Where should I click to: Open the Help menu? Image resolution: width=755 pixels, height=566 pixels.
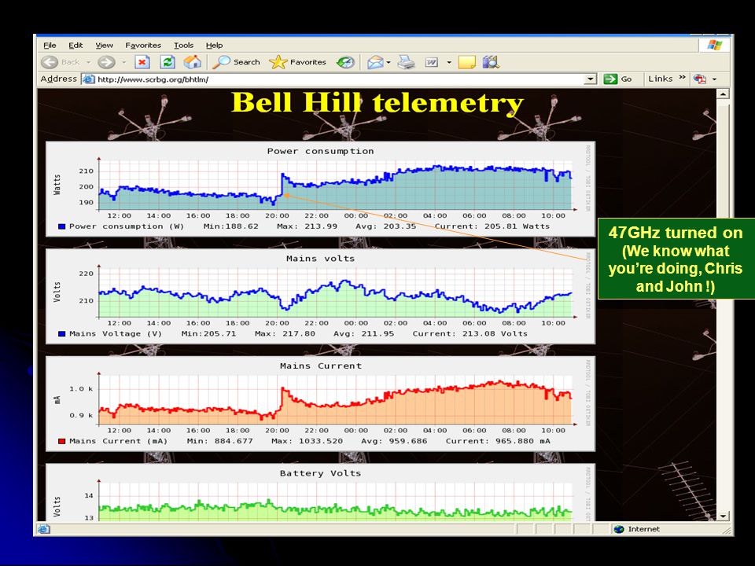point(214,46)
